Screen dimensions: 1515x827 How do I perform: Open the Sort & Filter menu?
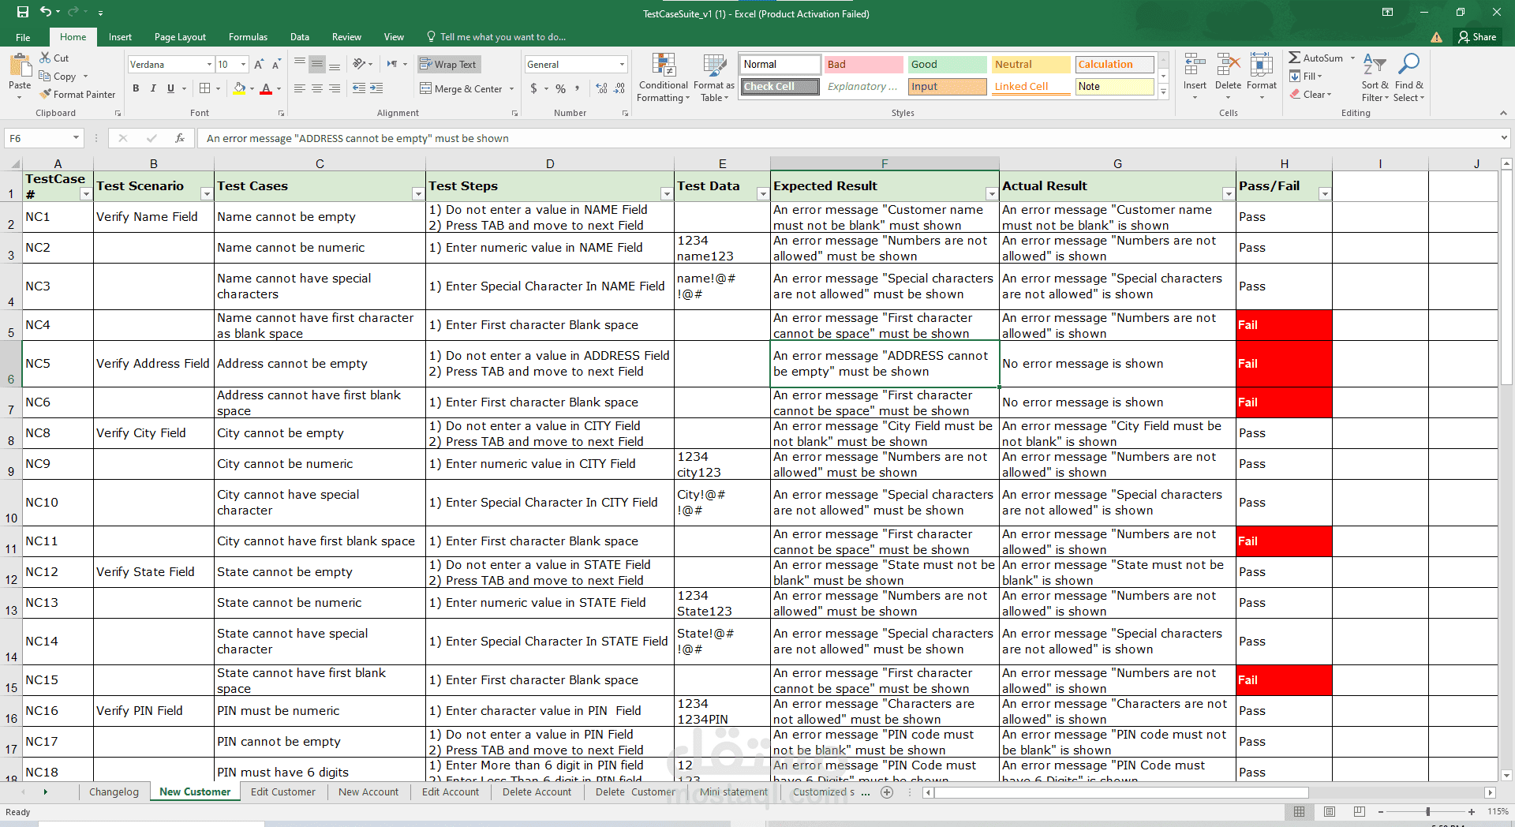point(1375,77)
